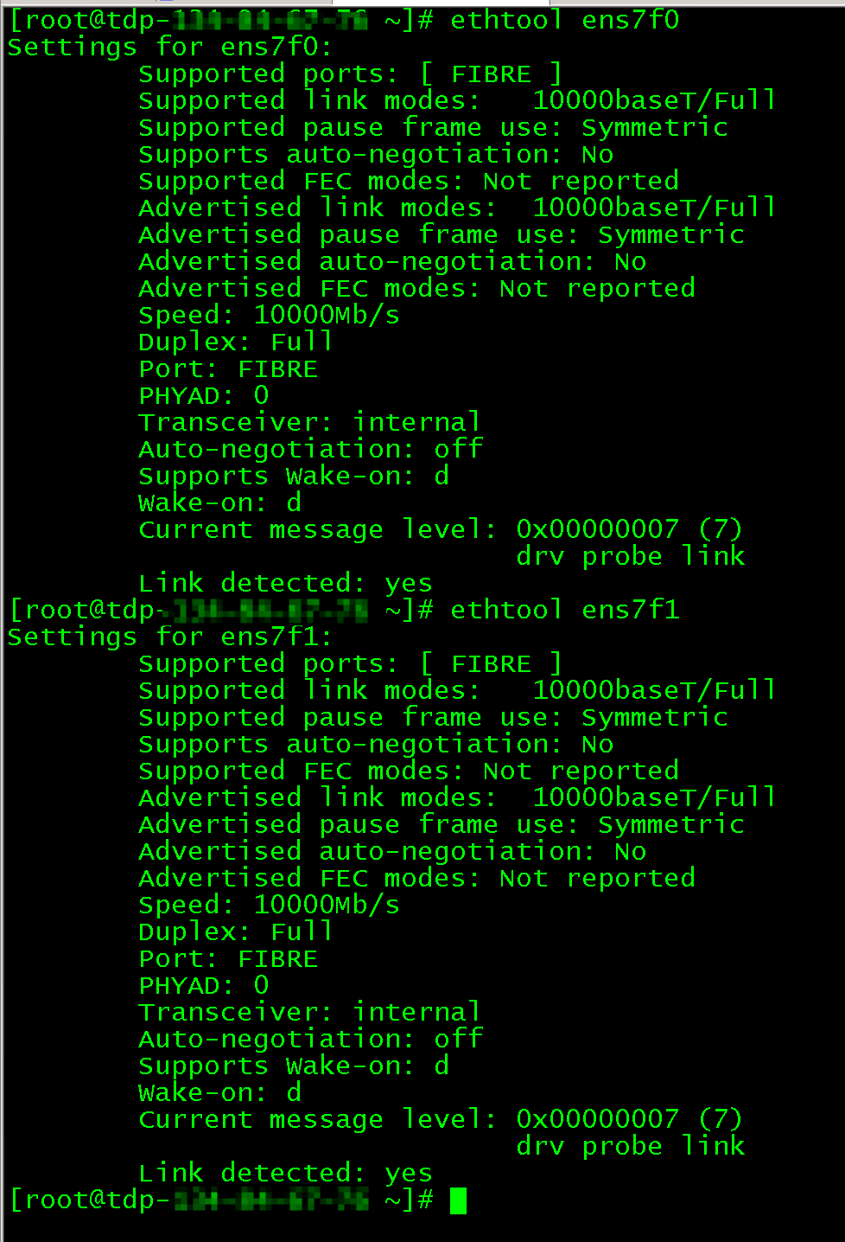This screenshot has width=845, height=1242.
Task: Click "drv probe link" text under ens7f0
Action: point(630,556)
